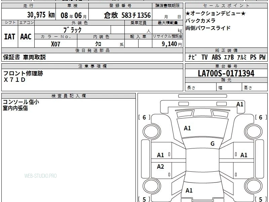Click the 純正装備 header
The width and height of the screenshot is (269, 202).
point(226,50)
